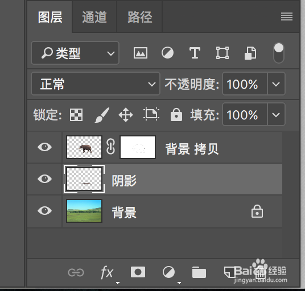Lock transparent pixels icon
Screen dimensions: 305x291
click(76, 115)
